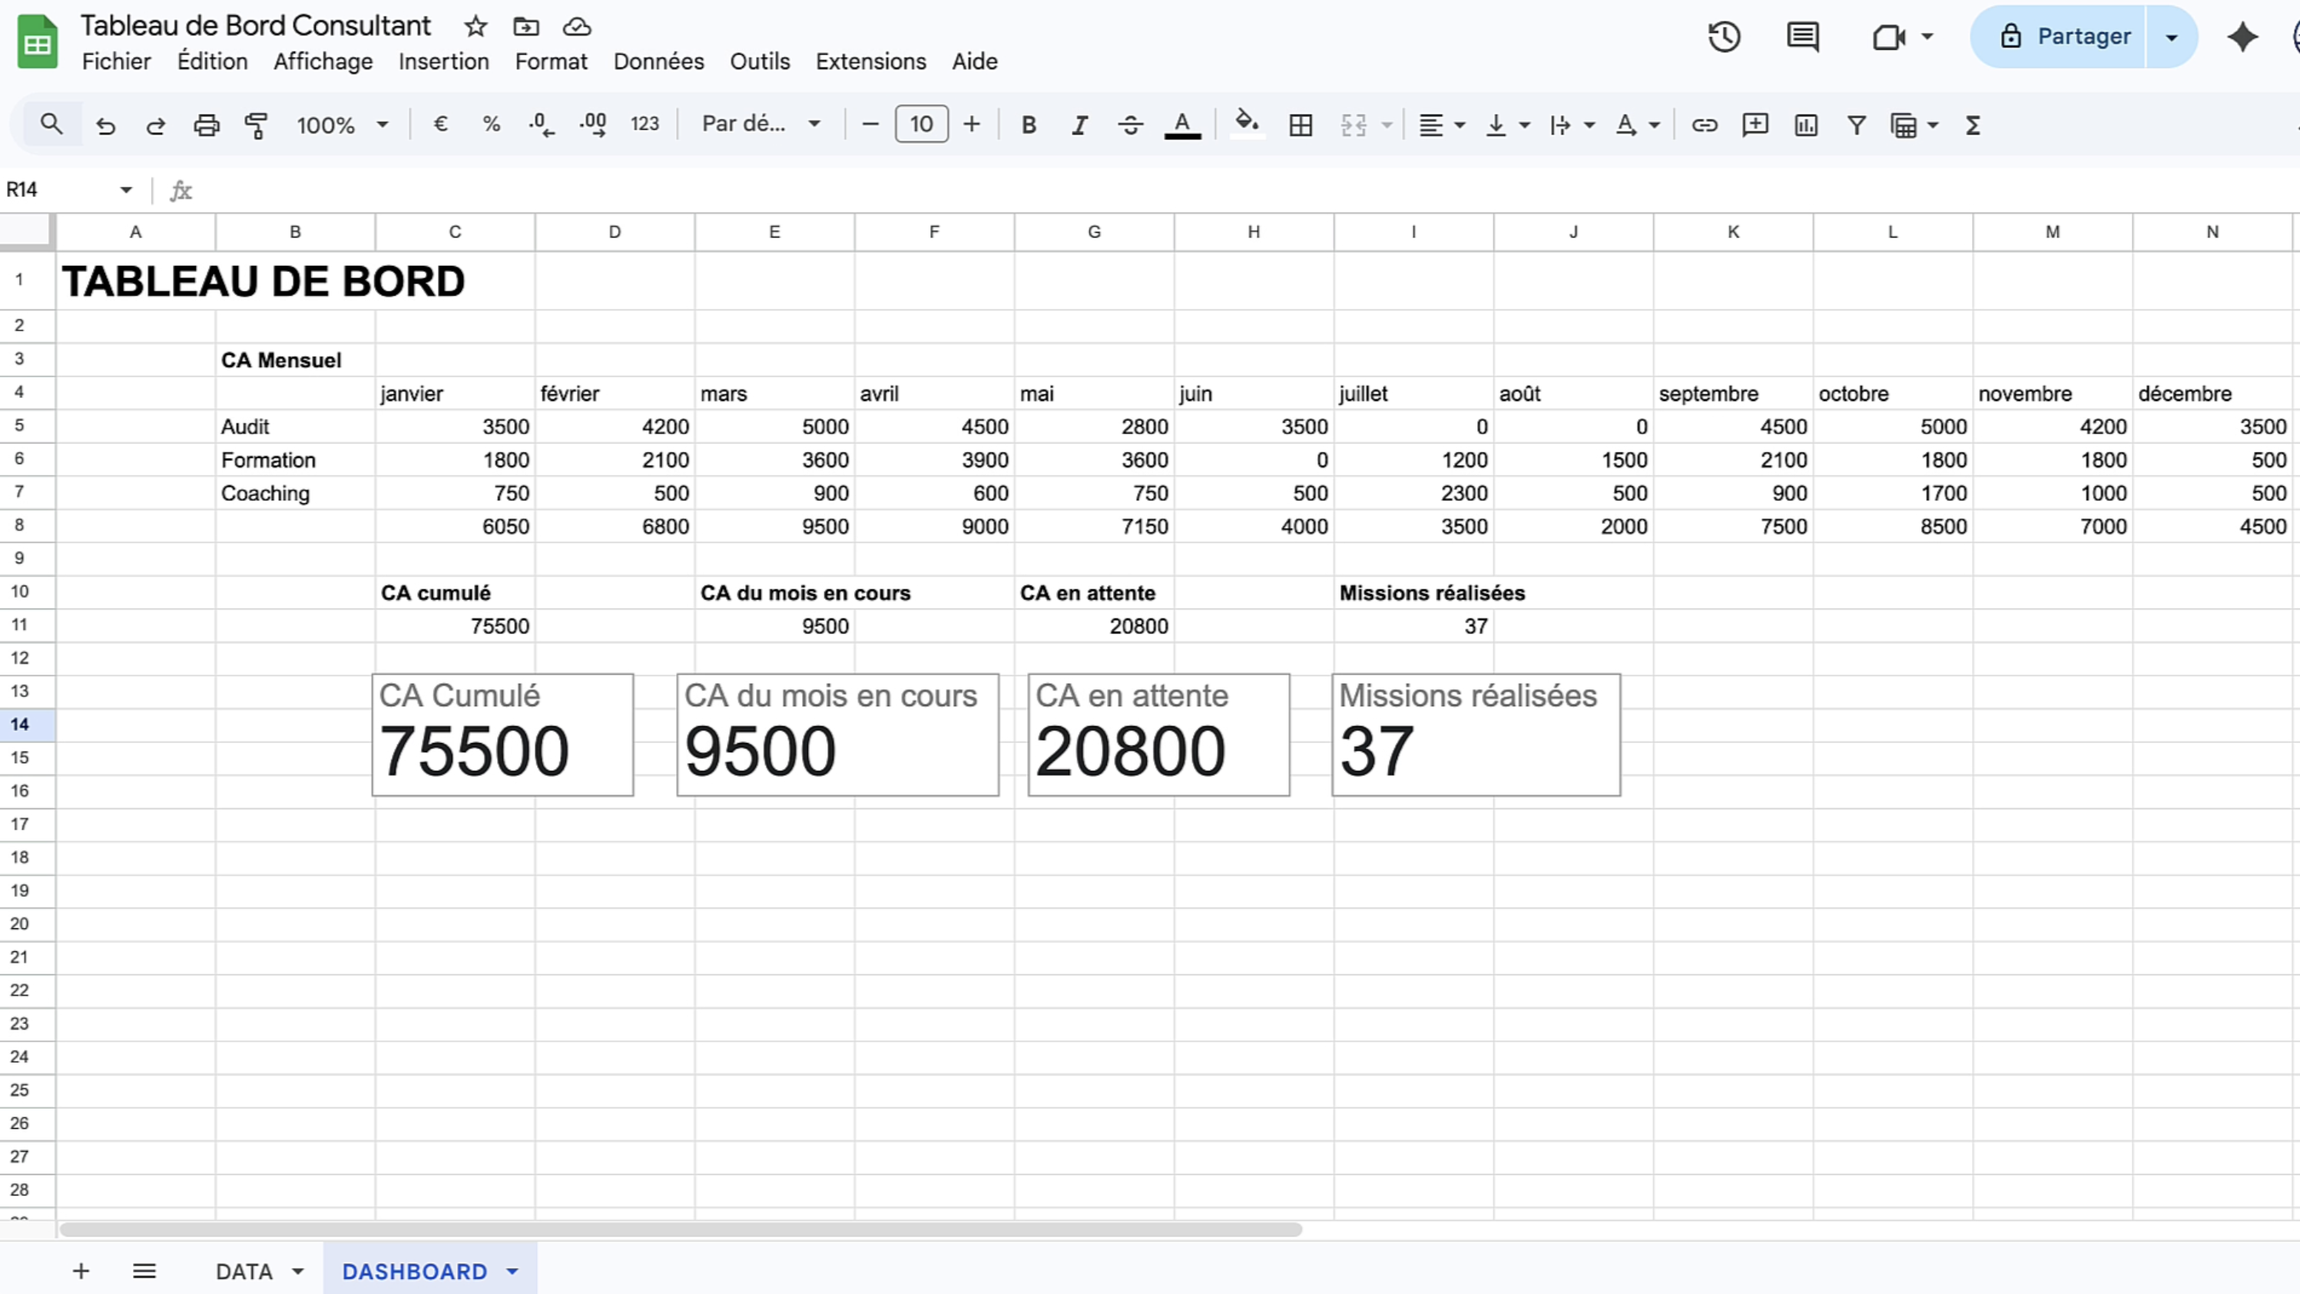This screenshot has width=2300, height=1294.
Task: Open the font family dropdown
Action: (761, 124)
